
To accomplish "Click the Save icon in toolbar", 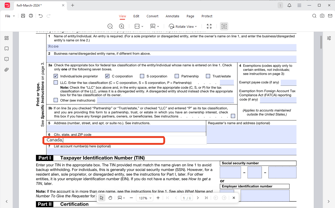I will (23, 16).
